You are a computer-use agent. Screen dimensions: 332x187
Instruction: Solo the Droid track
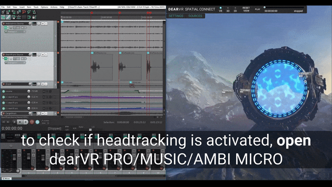46,84
